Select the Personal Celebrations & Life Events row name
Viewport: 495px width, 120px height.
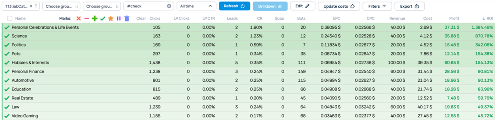pyautogui.click(x=45, y=27)
